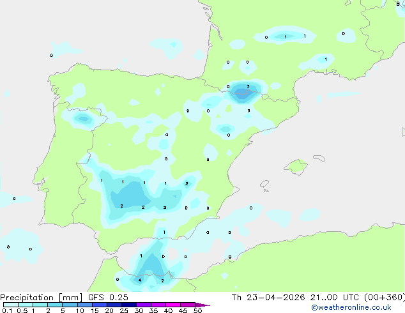Click the '35' legend scale label
The height and width of the screenshot is (313, 405).
pyautogui.click(x=153, y=310)
